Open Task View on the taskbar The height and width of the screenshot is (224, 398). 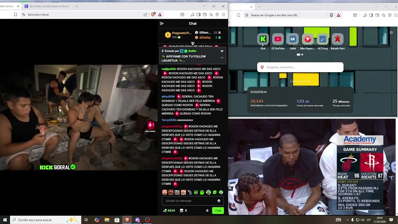click(86, 220)
